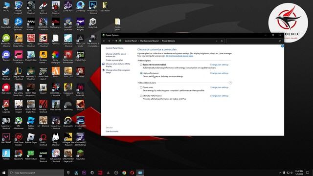Viewport: 313px width, 176px height.
Task: Go back in Power Options window
Action: [x=104, y=41]
